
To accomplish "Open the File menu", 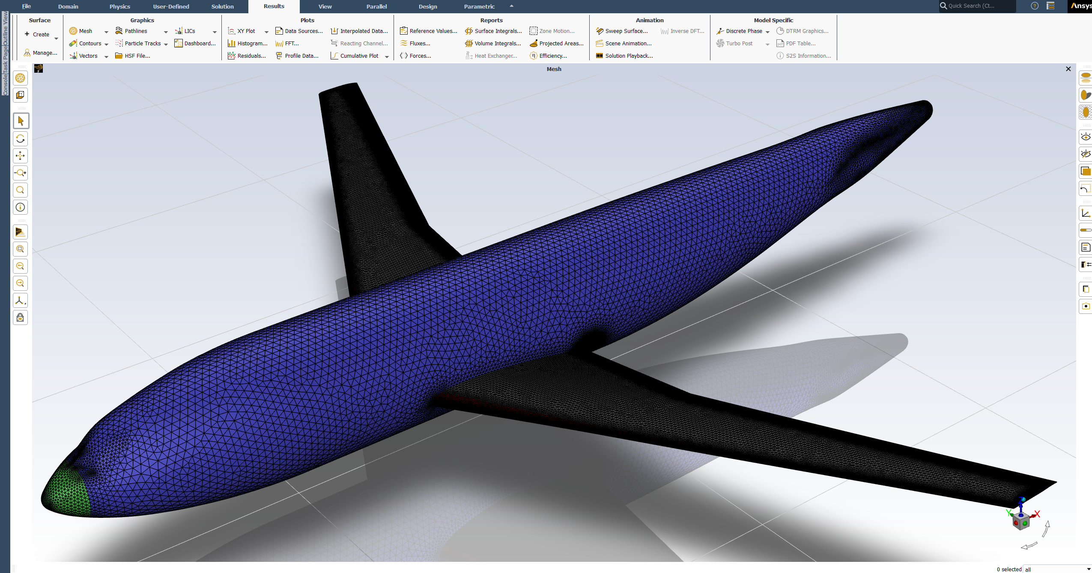I will 27,6.
